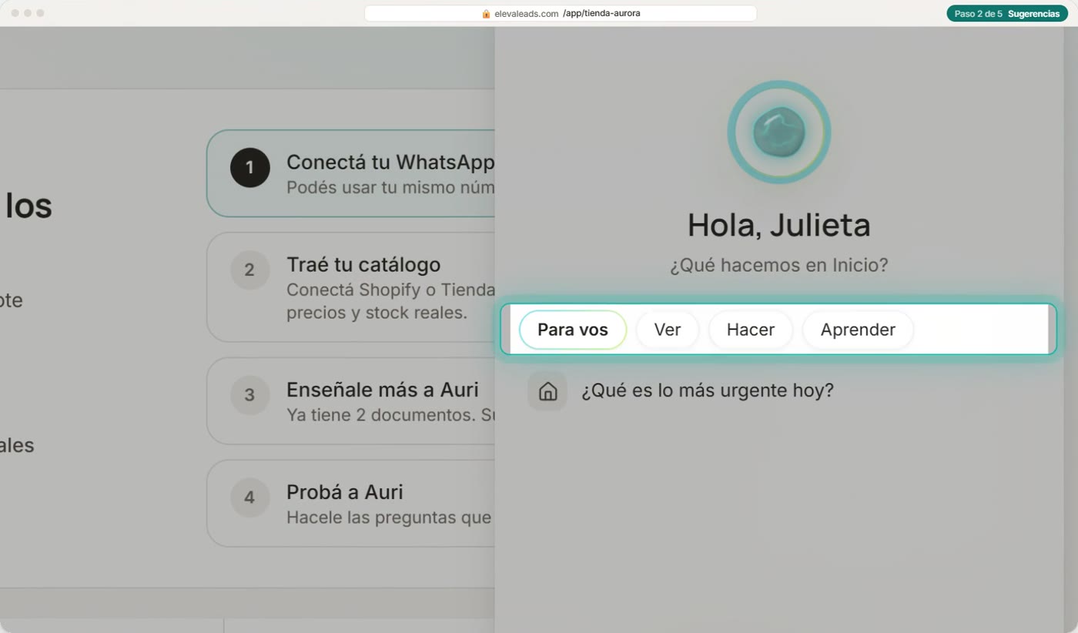The image size is (1078, 633).
Task: Click the "Hola, Julieta" greeting heading
Action: [778, 225]
